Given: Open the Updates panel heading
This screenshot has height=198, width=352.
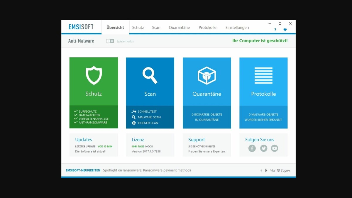Looking at the screenshot, I should [x=84, y=140].
